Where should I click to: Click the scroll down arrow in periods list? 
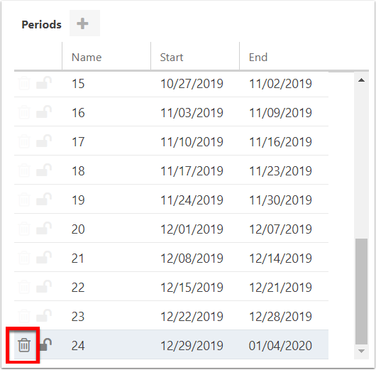[361, 352]
